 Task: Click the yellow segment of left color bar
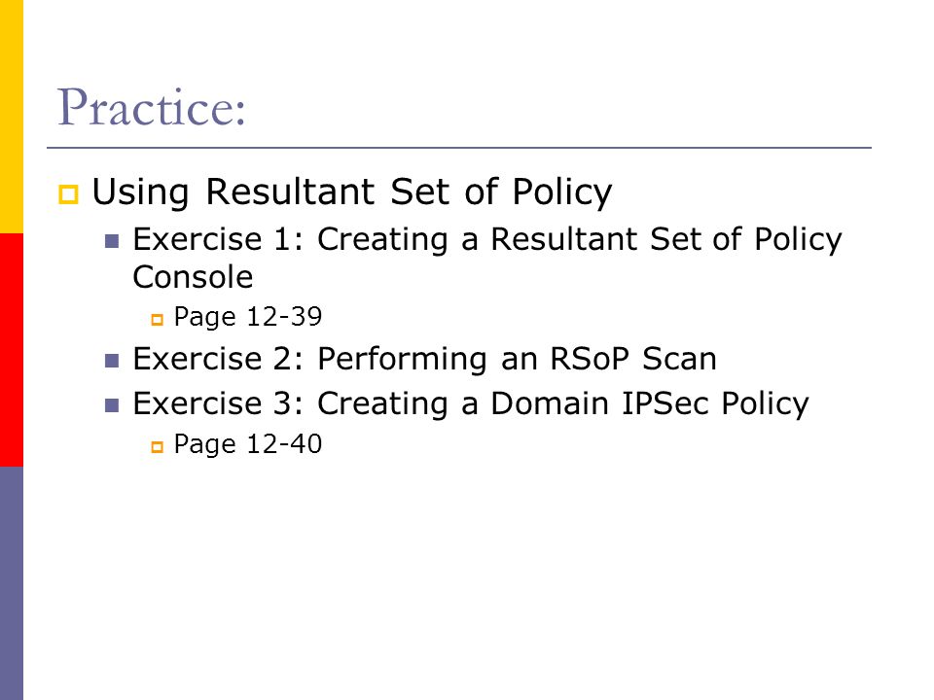pos(12,117)
